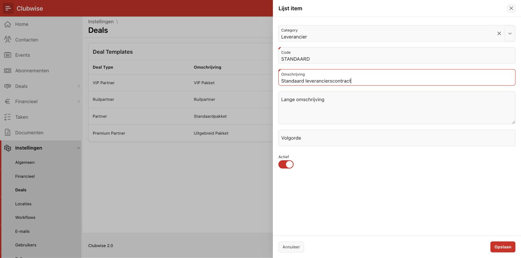Click the Financieel euro icon
521x258 pixels.
(8, 101)
